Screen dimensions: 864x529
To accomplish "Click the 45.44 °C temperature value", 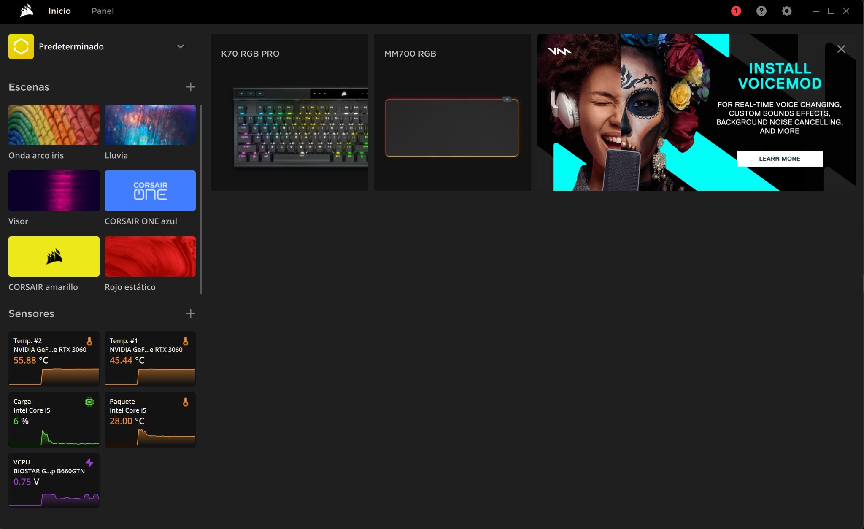I will pos(127,360).
